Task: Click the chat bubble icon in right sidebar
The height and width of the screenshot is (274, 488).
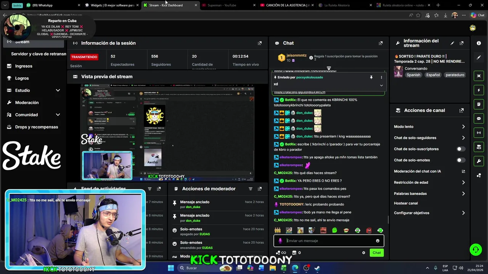Action: (479, 118)
